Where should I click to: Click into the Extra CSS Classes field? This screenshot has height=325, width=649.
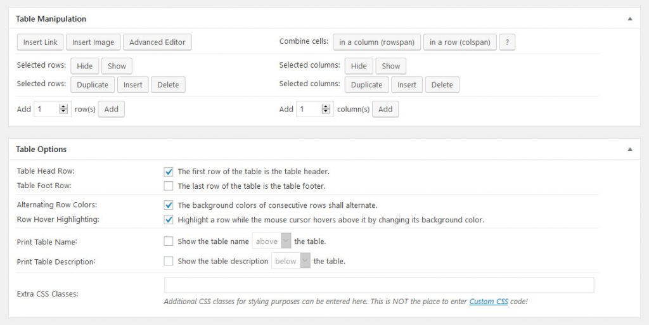[x=378, y=285]
